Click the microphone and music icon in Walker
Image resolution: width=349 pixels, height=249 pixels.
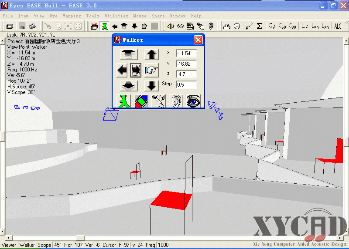tap(158, 101)
